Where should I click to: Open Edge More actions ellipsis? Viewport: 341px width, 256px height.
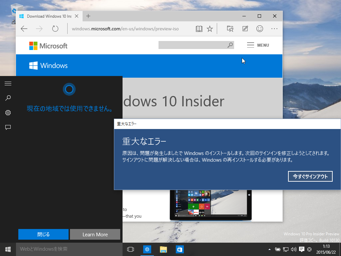(274, 29)
